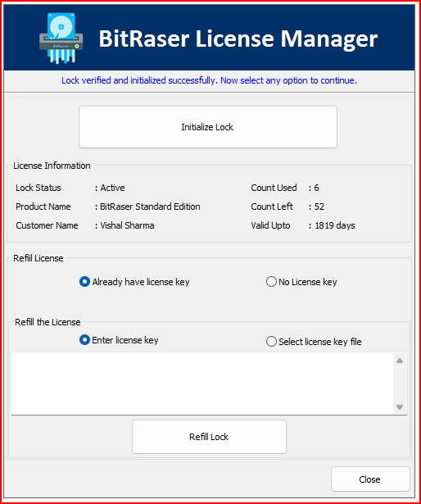Choose the No License key radio button
This screenshot has width=421, height=504.
(301, 282)
